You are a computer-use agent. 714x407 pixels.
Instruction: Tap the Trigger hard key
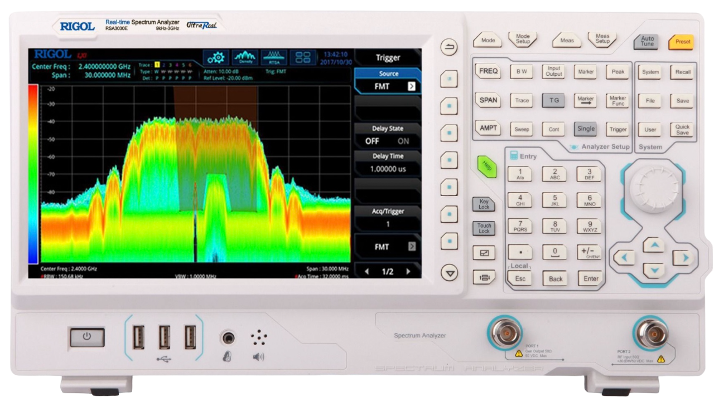coord(618,129)
